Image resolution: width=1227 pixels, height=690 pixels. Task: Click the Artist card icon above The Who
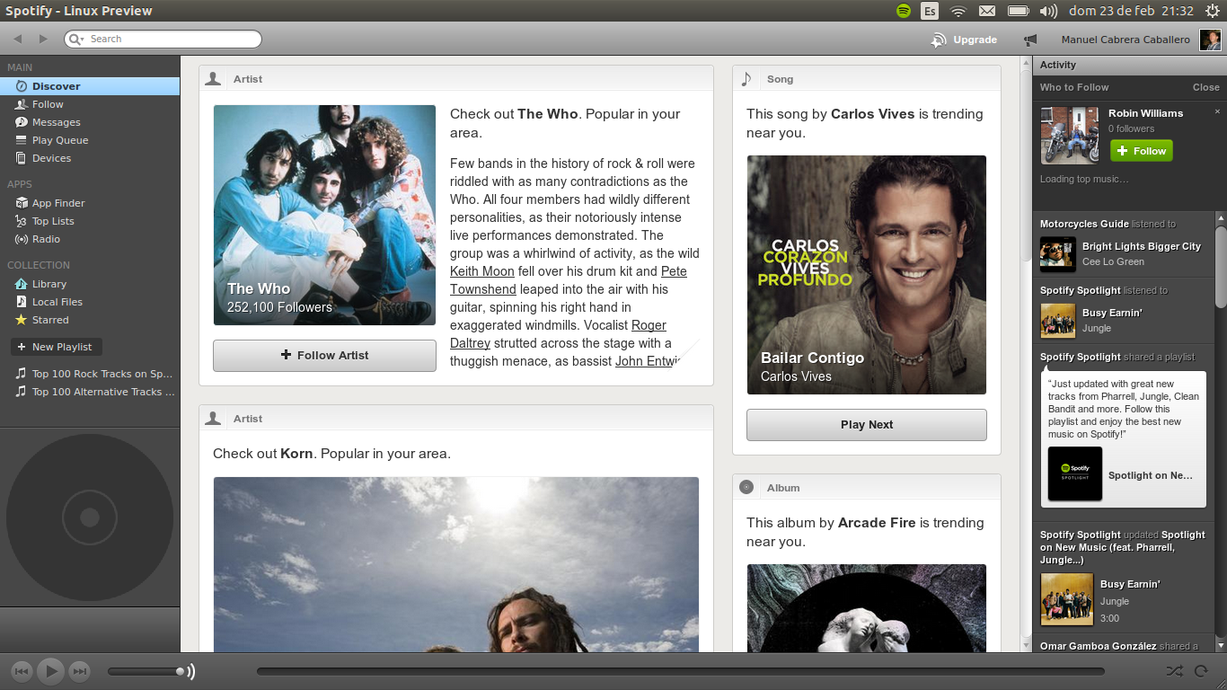tap(213, 79)
